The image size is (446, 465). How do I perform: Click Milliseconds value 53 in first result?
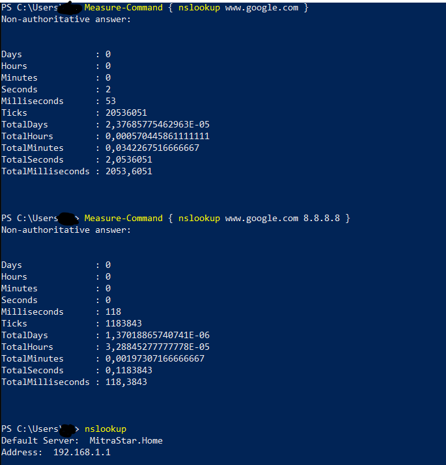point(111,101)
